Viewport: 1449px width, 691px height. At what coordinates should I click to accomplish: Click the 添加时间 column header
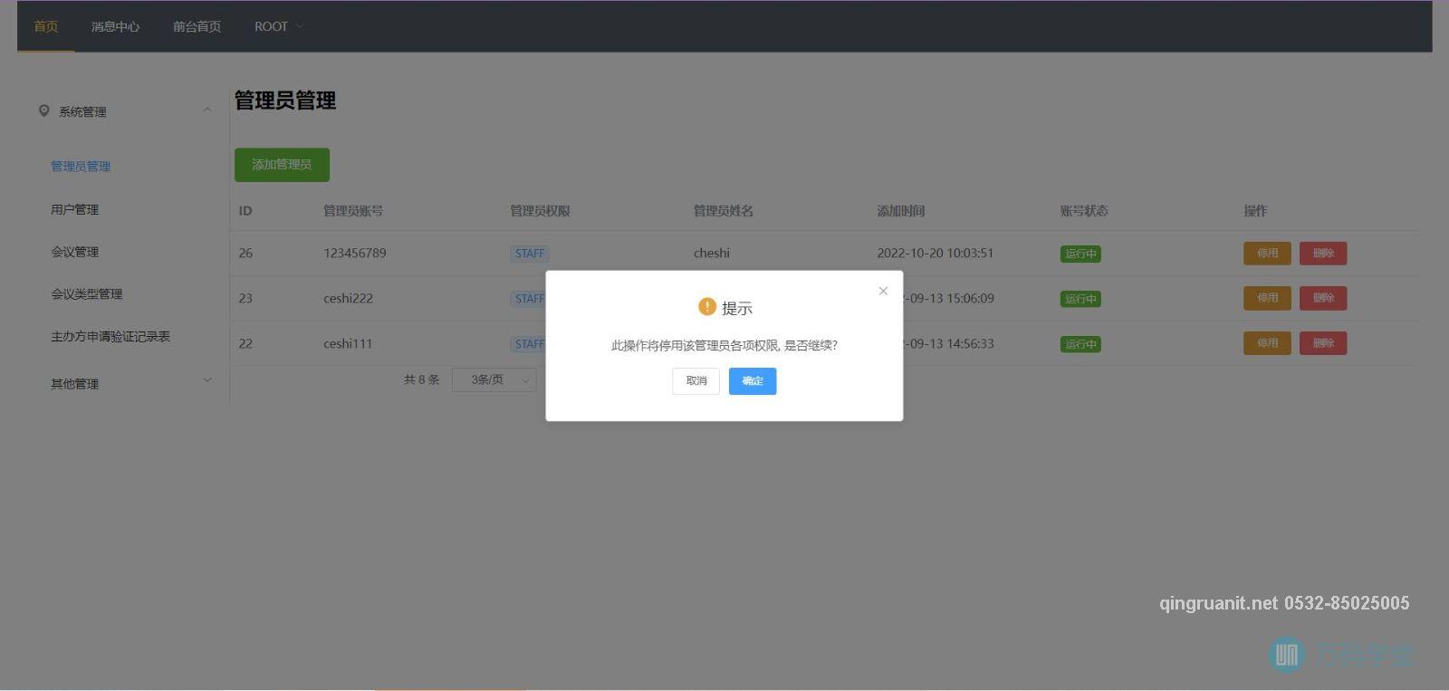pyautogui.click(x=901, y=211)
